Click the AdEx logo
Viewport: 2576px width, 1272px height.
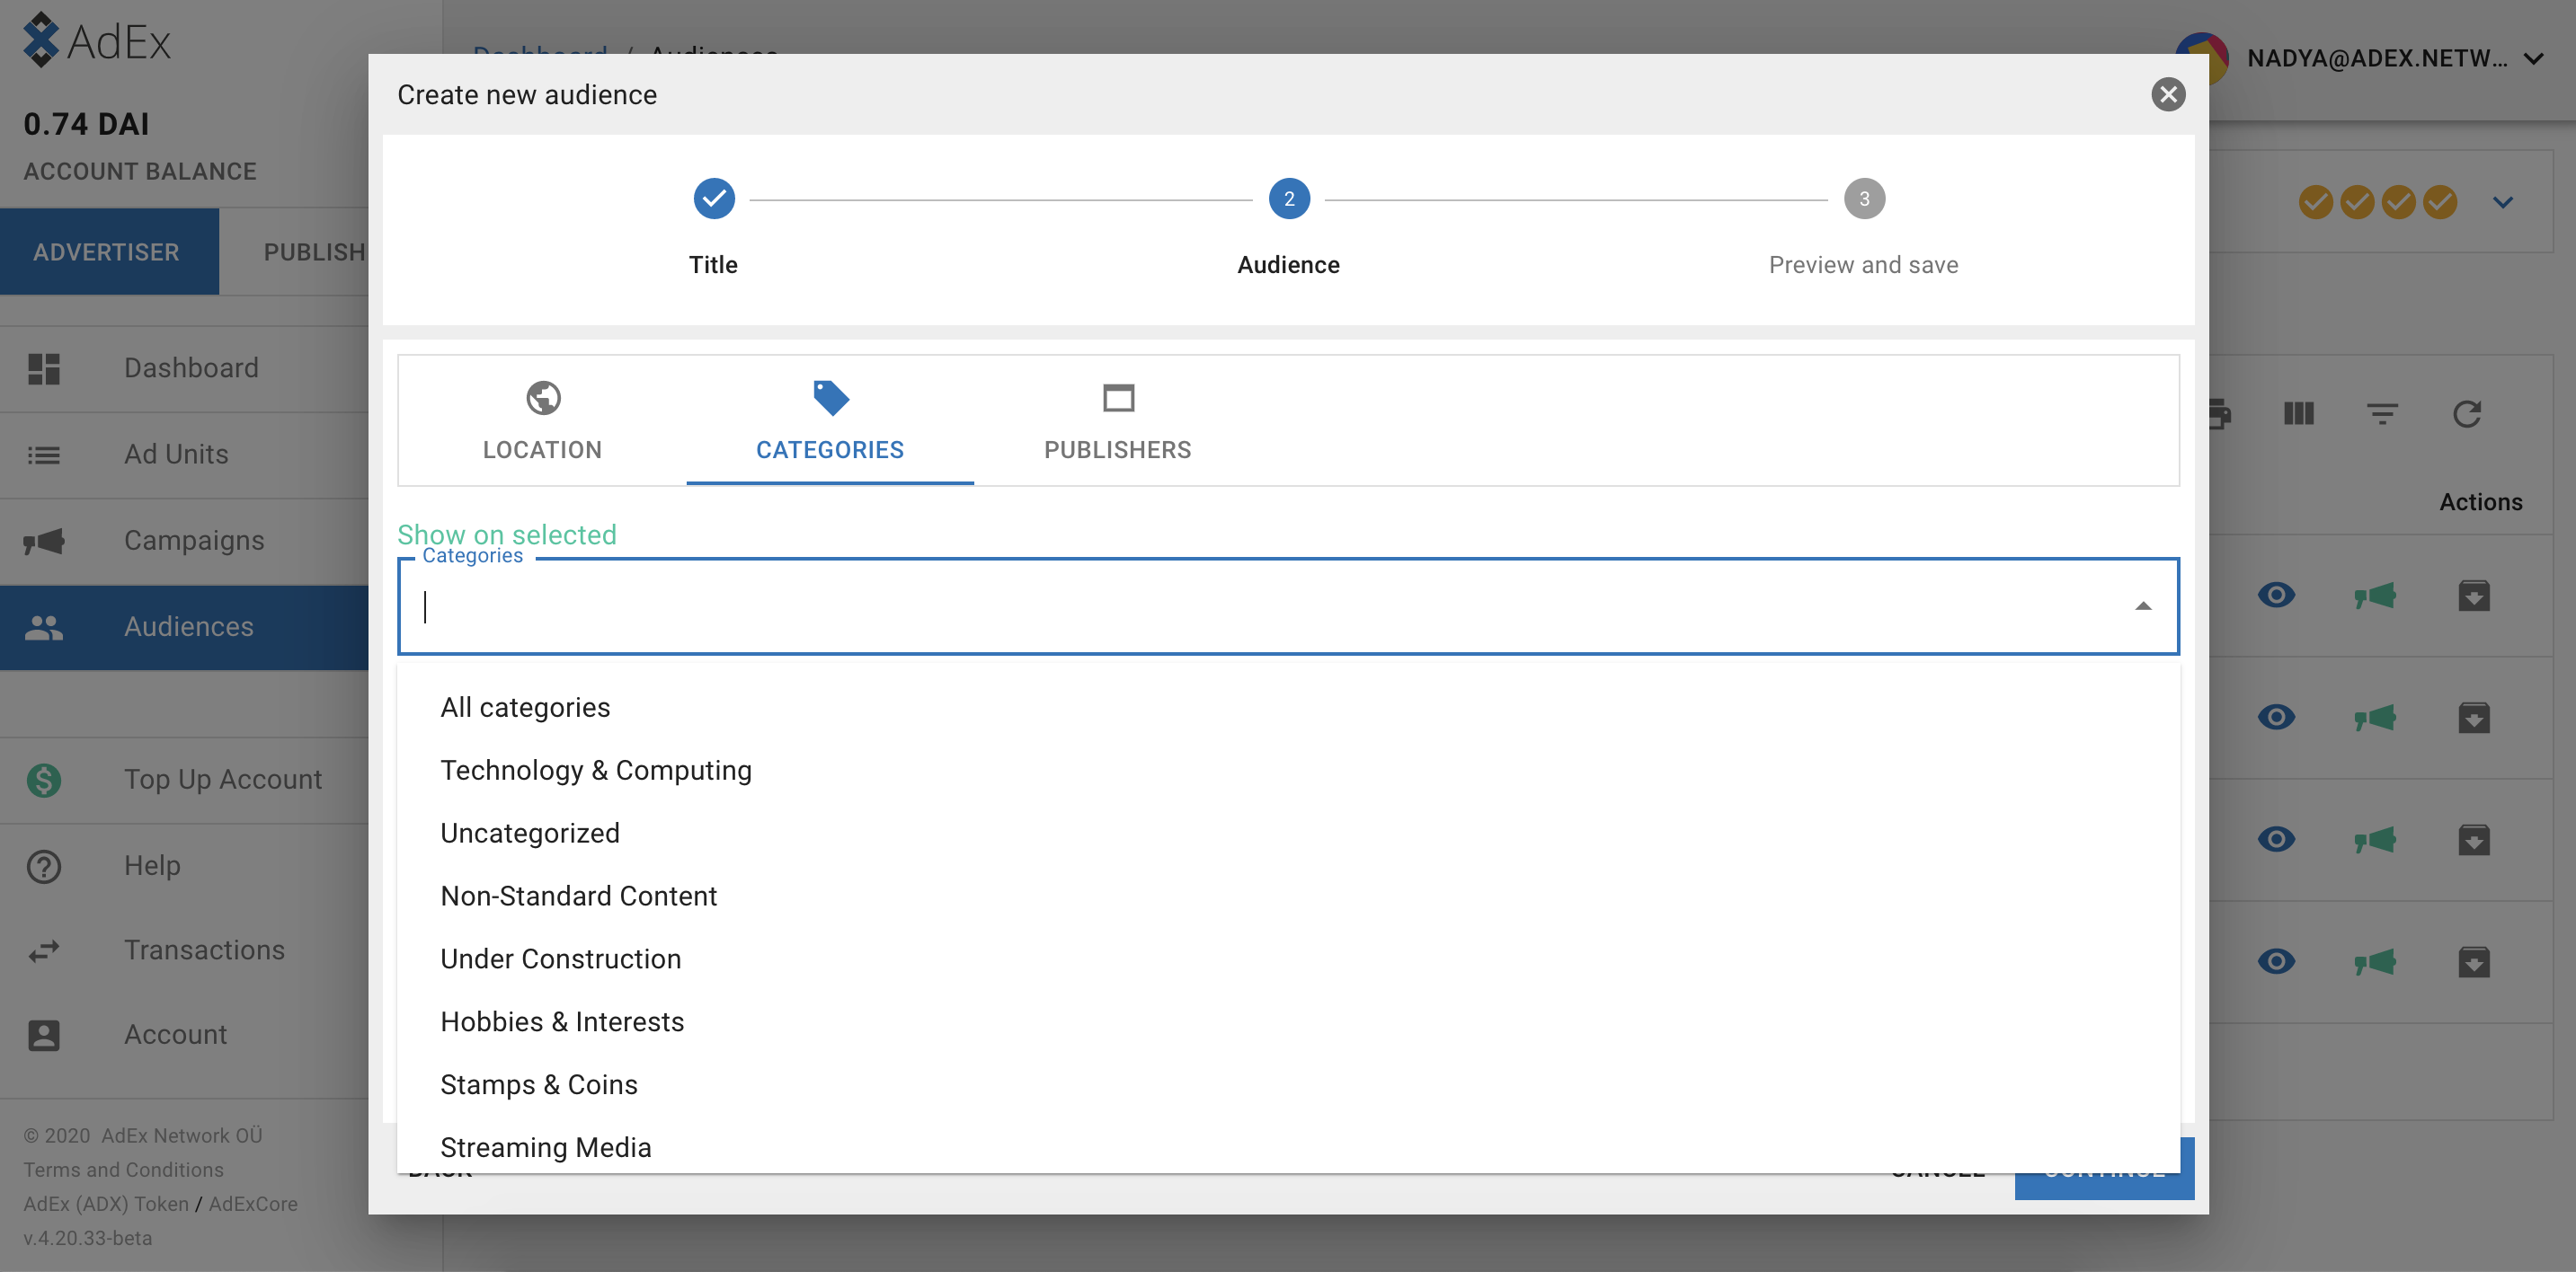coord(97,40)
